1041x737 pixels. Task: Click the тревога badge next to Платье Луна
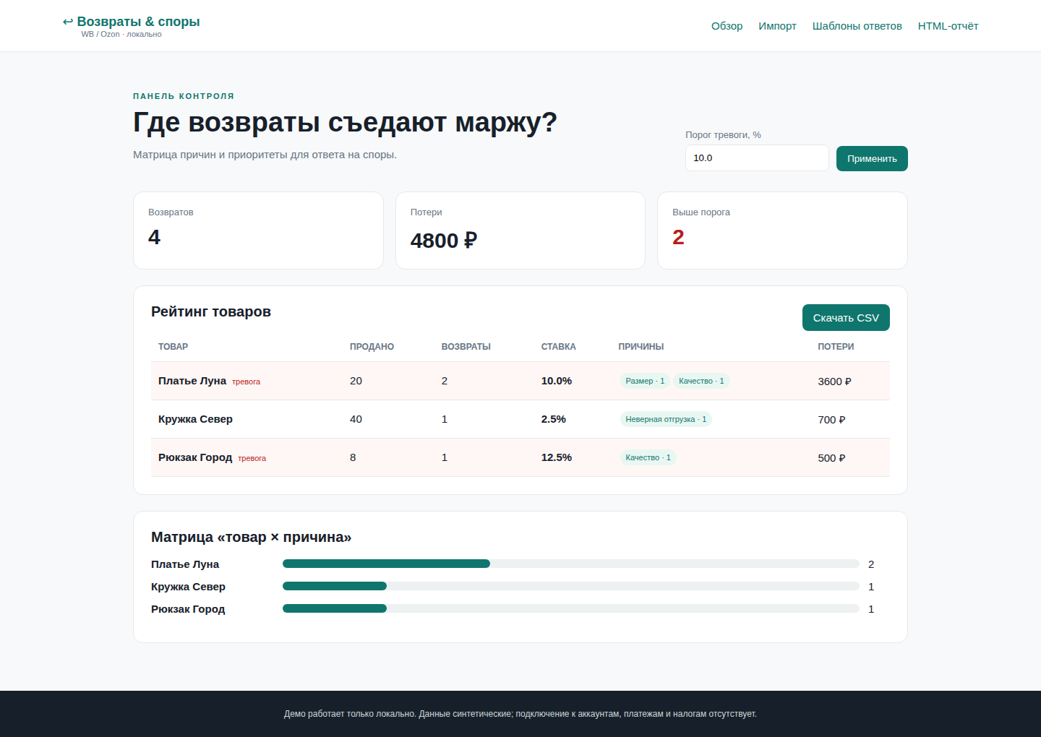[x=246, y=382]
